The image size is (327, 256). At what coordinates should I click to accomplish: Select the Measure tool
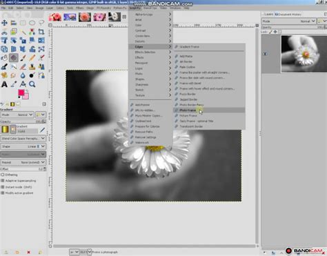coord(23,84)
